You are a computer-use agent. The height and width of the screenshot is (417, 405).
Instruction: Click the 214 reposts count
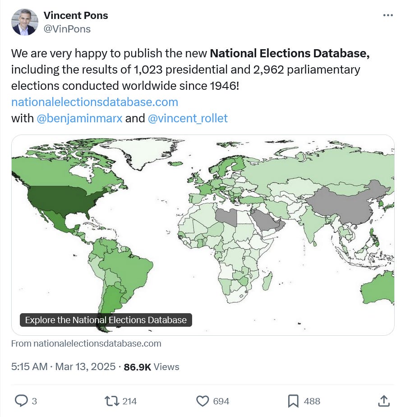pos(129,401)
